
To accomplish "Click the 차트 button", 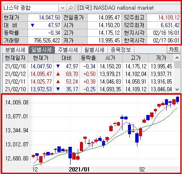I will pyautogui.click(x=174, y=49).
